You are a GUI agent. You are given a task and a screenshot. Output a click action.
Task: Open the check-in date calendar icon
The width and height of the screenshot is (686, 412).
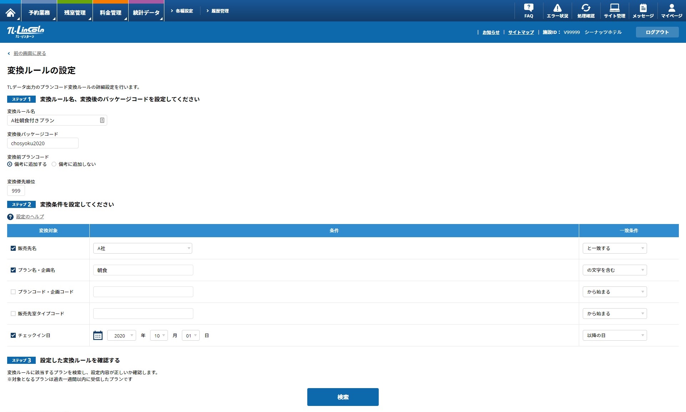coord(98,335)
